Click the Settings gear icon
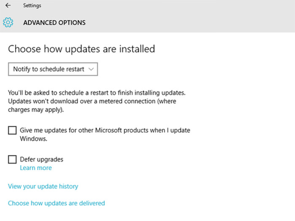 click(8, 22)
